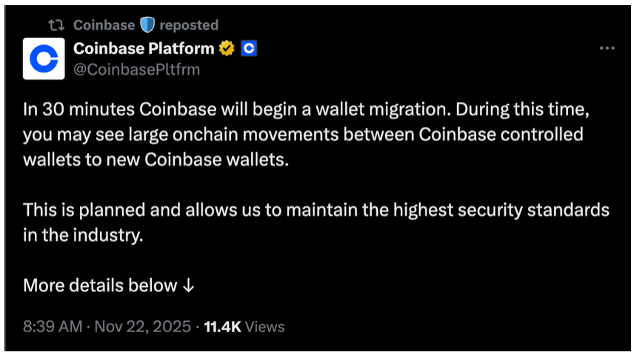The width and height of the screenshot is (634, 355).
Task: Click the Coinbase Platform display name
Action: (x=144, y=49)
